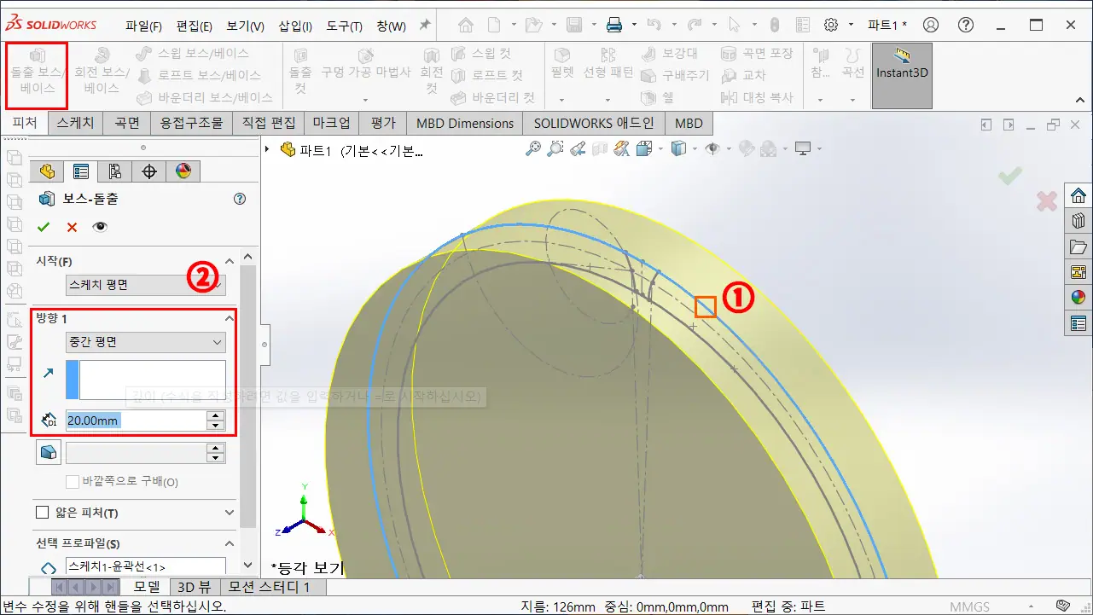
Task: Open the Boss-Extrude help question mark
Action: pyautogui.click(x=240, y=199)
